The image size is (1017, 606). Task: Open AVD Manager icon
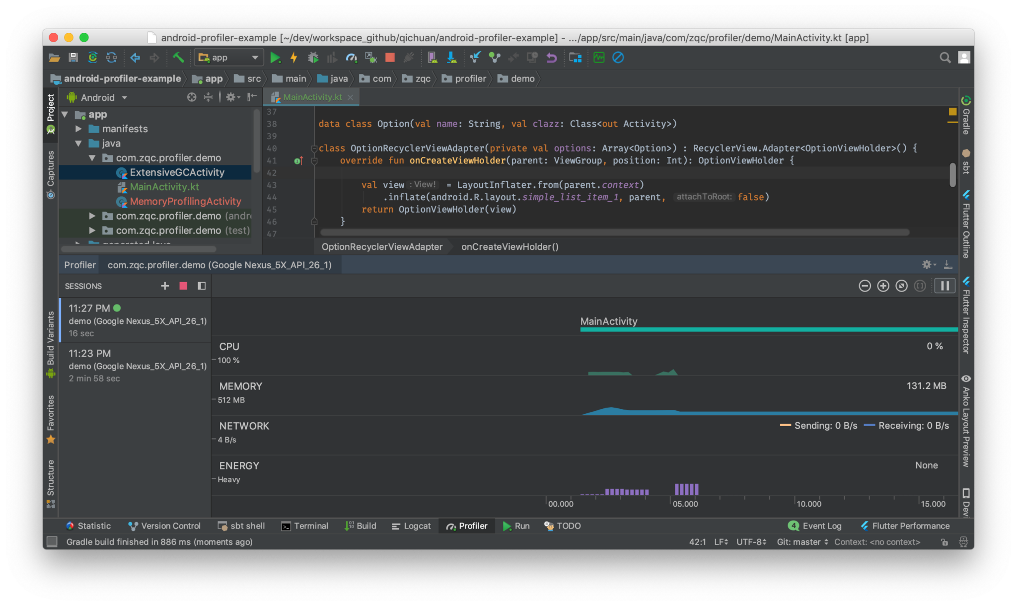point(432,58)
